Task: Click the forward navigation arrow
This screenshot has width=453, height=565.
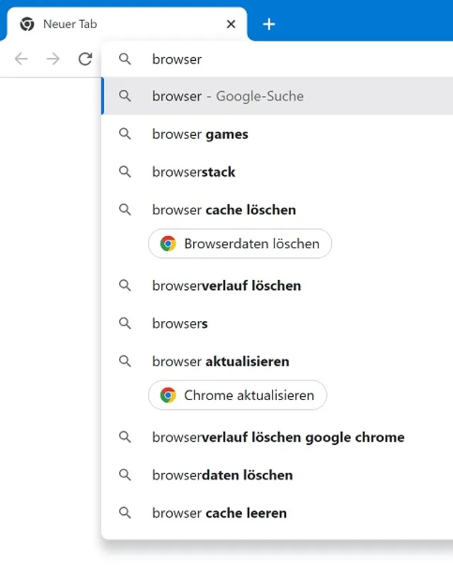Action: (53, 59)
